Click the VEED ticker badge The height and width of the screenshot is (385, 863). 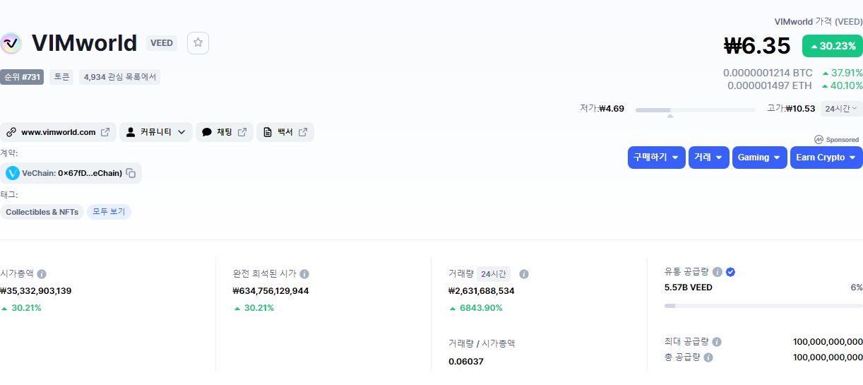click(x=162, y=43)
